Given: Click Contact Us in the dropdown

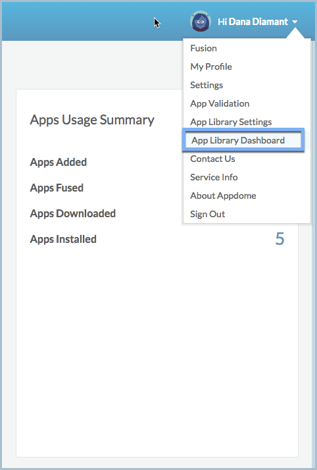Looking at the screenshot, I should 212,159.
